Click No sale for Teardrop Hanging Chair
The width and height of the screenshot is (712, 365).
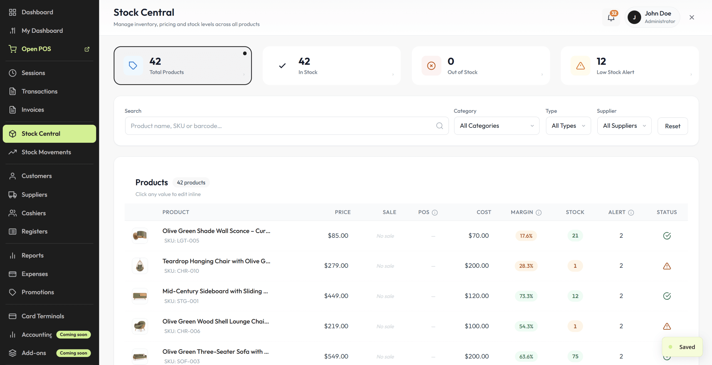click(385, 266)
